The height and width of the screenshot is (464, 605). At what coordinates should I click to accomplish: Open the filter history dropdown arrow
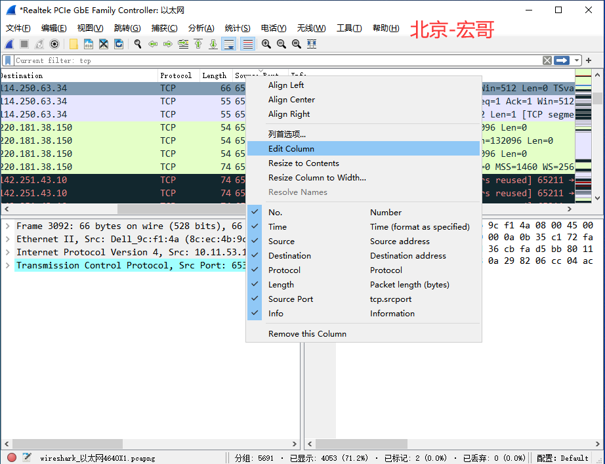(x=576, y=60)
